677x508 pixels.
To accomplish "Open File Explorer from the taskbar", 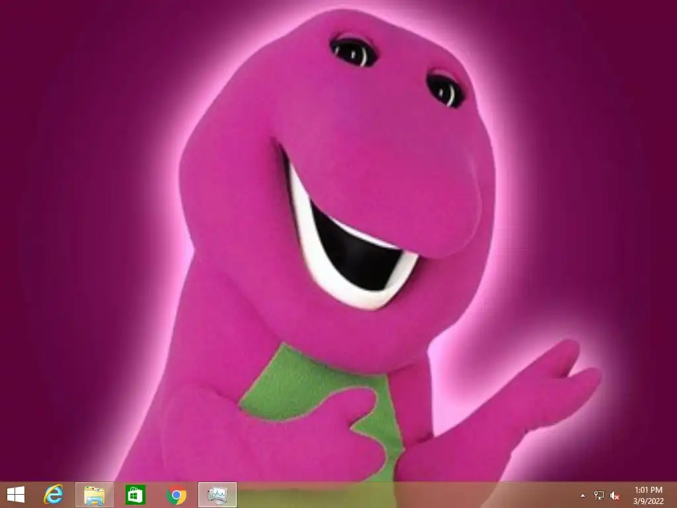I will point(94,495).
